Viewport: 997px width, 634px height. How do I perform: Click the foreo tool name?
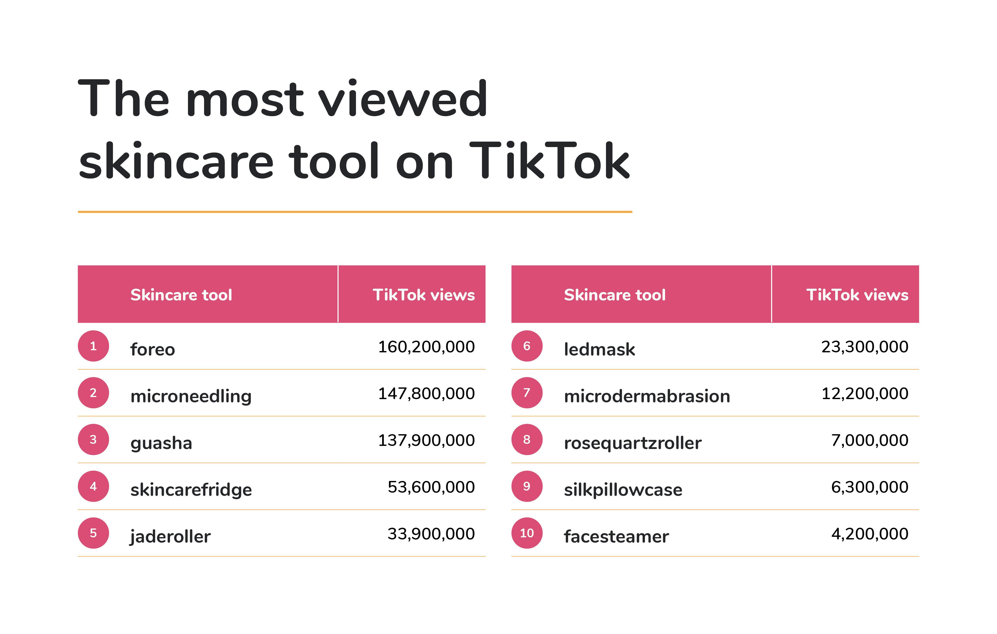tap(152, 349)
